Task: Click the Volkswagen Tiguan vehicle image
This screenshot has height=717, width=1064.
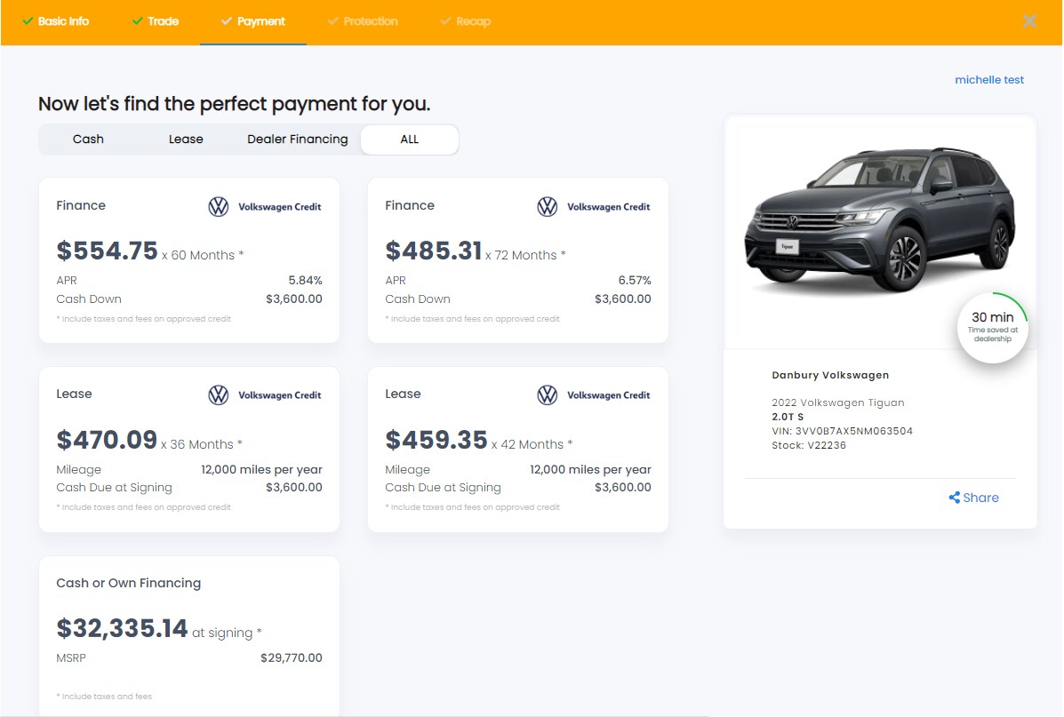Action: point(880,222)
